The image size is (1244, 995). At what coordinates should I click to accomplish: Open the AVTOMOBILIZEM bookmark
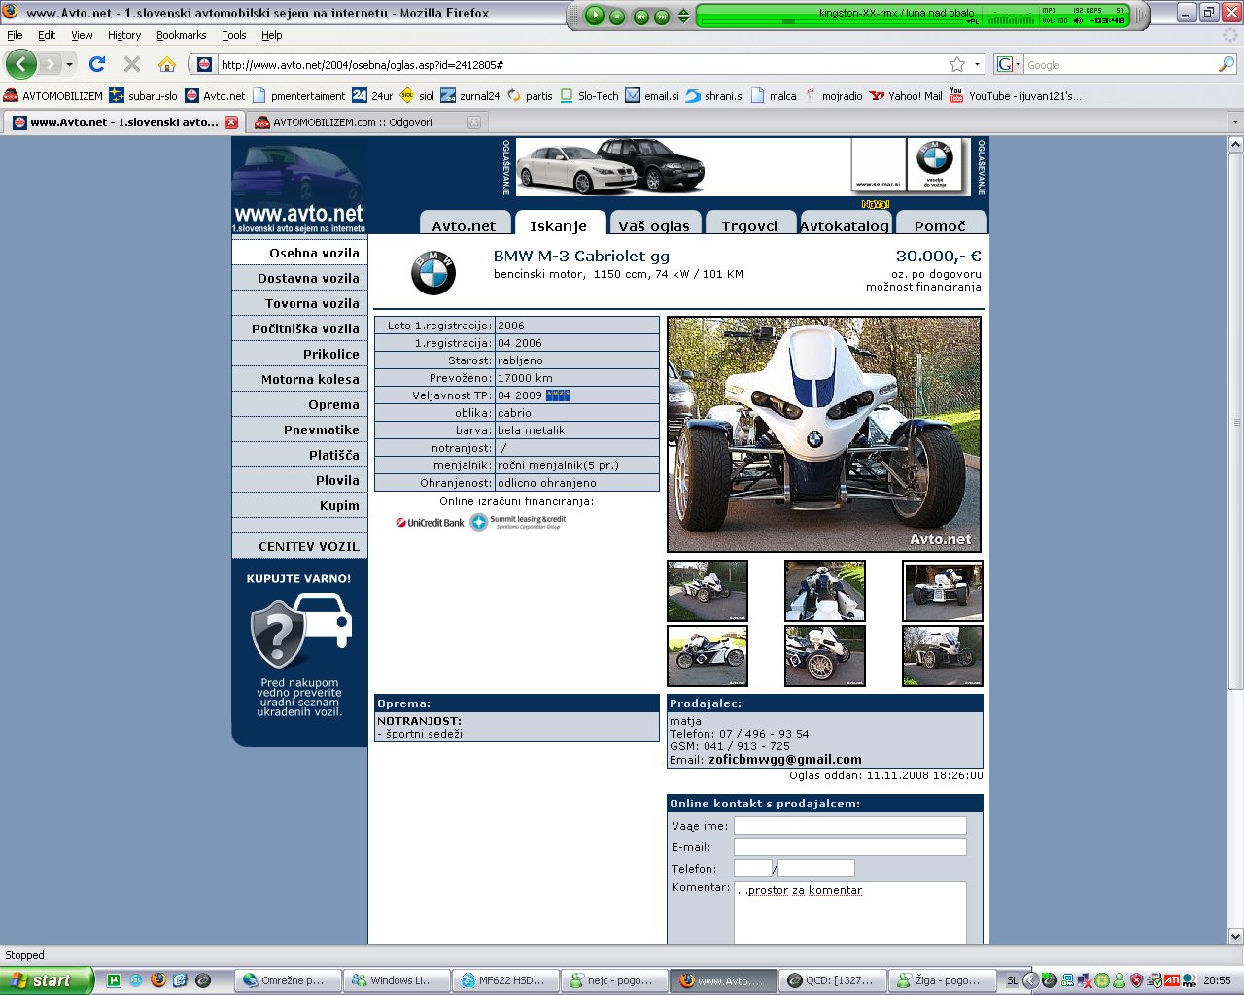[53, 96]
